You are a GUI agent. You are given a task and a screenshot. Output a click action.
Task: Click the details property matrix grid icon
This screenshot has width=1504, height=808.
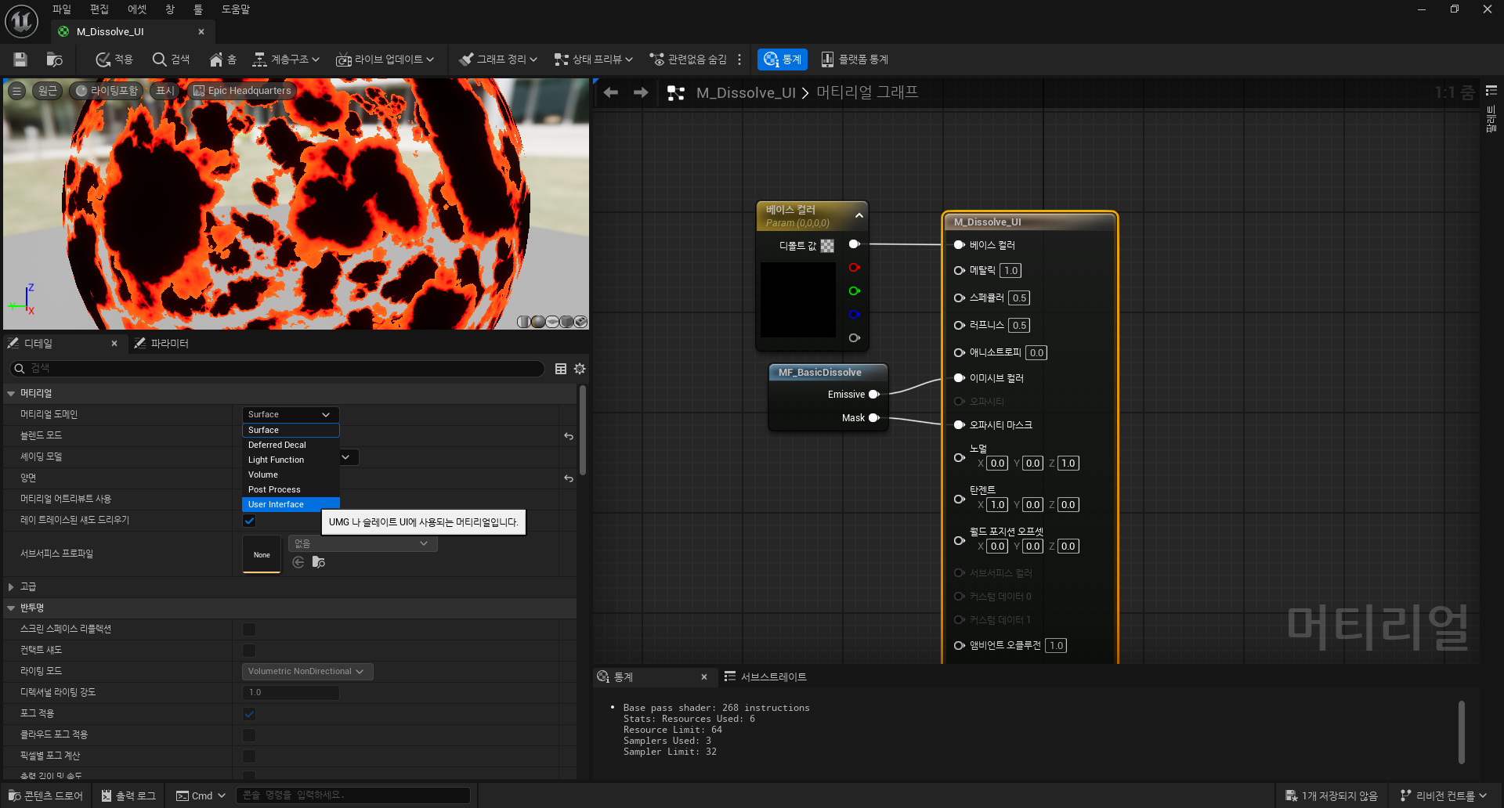(561, 369)
